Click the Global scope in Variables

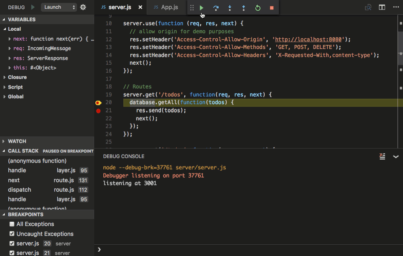pos(15,96)
